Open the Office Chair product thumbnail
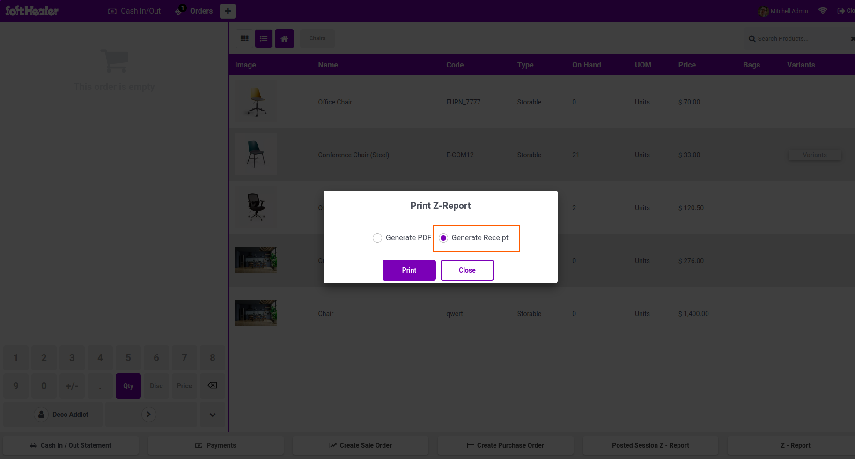Screen dimensions: 855x459 [256, 102]
